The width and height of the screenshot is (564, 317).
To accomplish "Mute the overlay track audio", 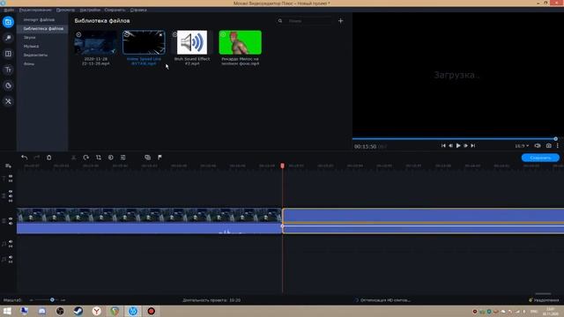I will 11,196.
